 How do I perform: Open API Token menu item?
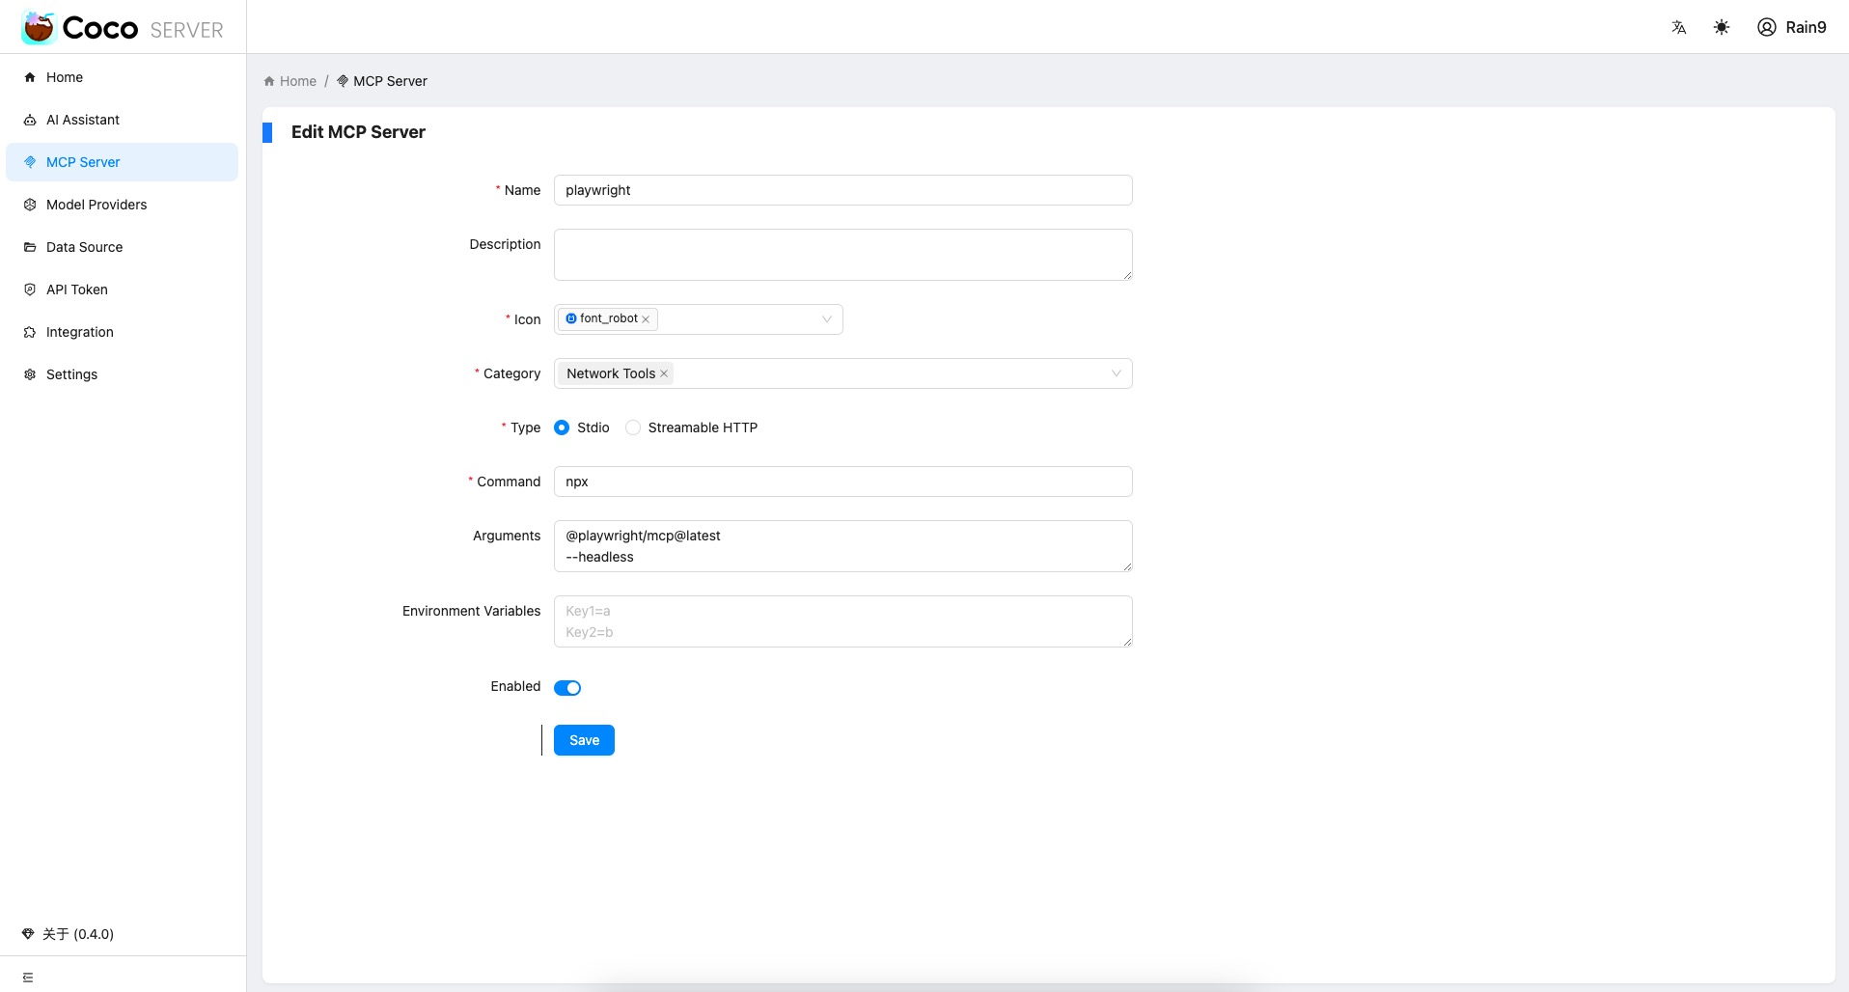tap(122, 289)
